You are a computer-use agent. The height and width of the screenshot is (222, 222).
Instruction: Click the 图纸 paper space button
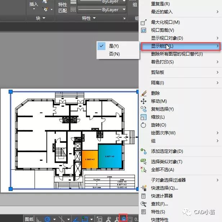pos(29,219)
